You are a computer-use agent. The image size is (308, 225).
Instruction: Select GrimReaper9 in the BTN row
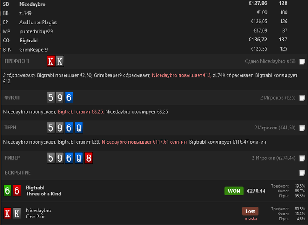pos(33,49)
